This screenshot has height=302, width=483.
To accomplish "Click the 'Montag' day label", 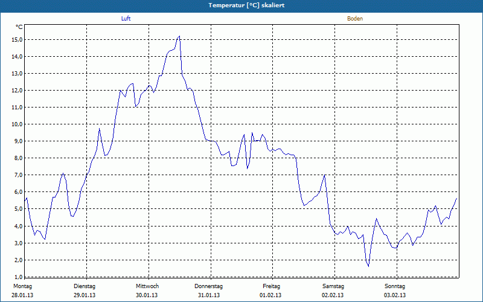I will (22, 286).
